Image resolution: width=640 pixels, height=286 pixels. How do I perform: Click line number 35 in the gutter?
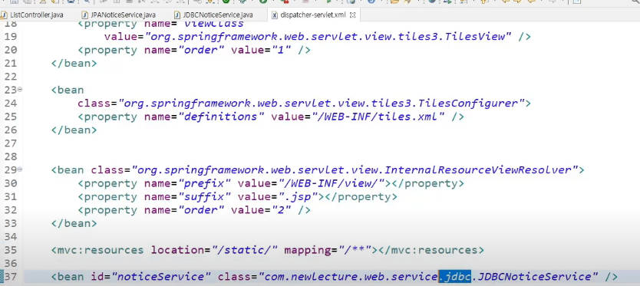pyautogui.click(x=10, y=250)
